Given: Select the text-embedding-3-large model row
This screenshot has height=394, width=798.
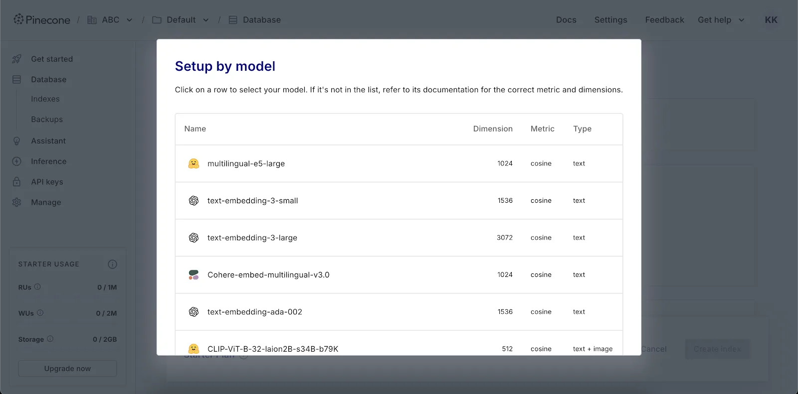Looking at the screenshot, I should (399, 238).
